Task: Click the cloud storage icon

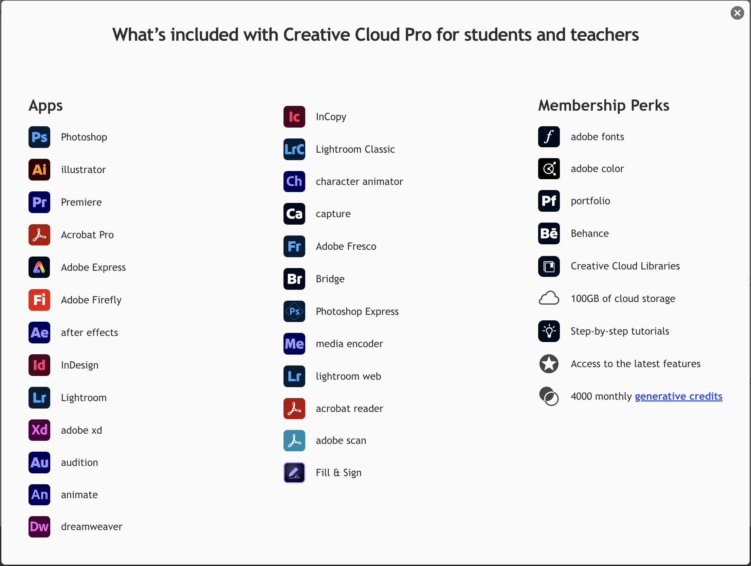Action: pos(549,299)
